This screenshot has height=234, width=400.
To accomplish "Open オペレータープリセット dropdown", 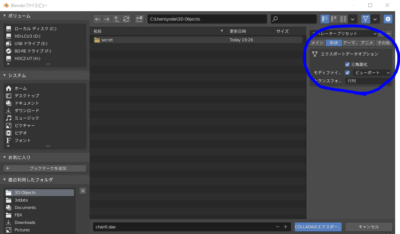I will 344,34.
